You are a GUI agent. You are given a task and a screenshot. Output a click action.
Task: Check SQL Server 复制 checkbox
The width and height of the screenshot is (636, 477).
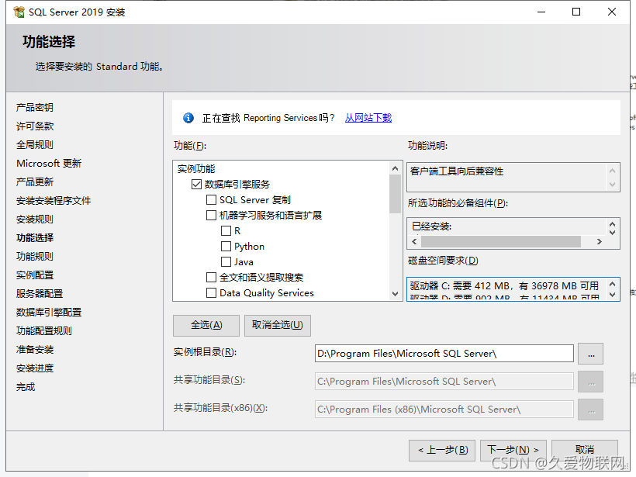tap(212, 199)
